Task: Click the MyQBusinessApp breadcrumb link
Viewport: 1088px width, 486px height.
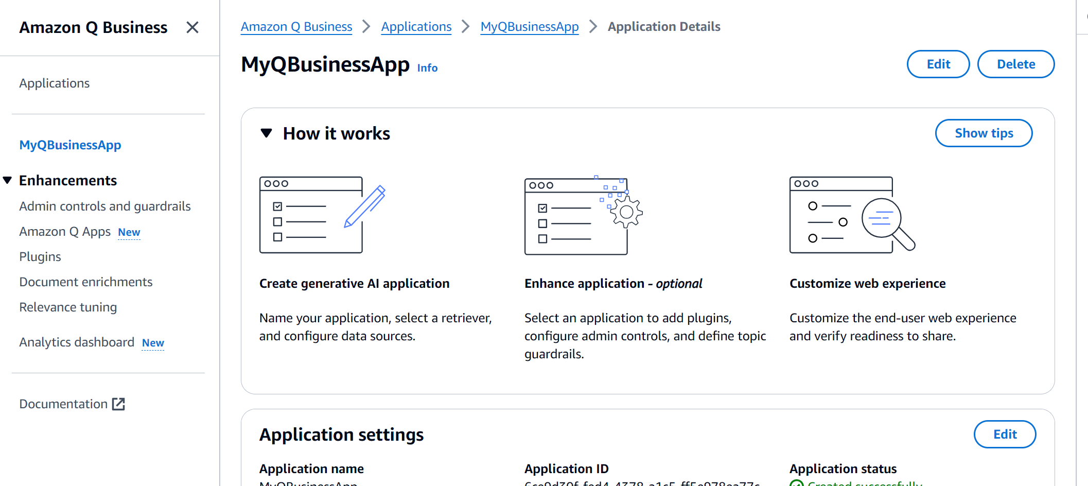Action: (x=530, y=27)
